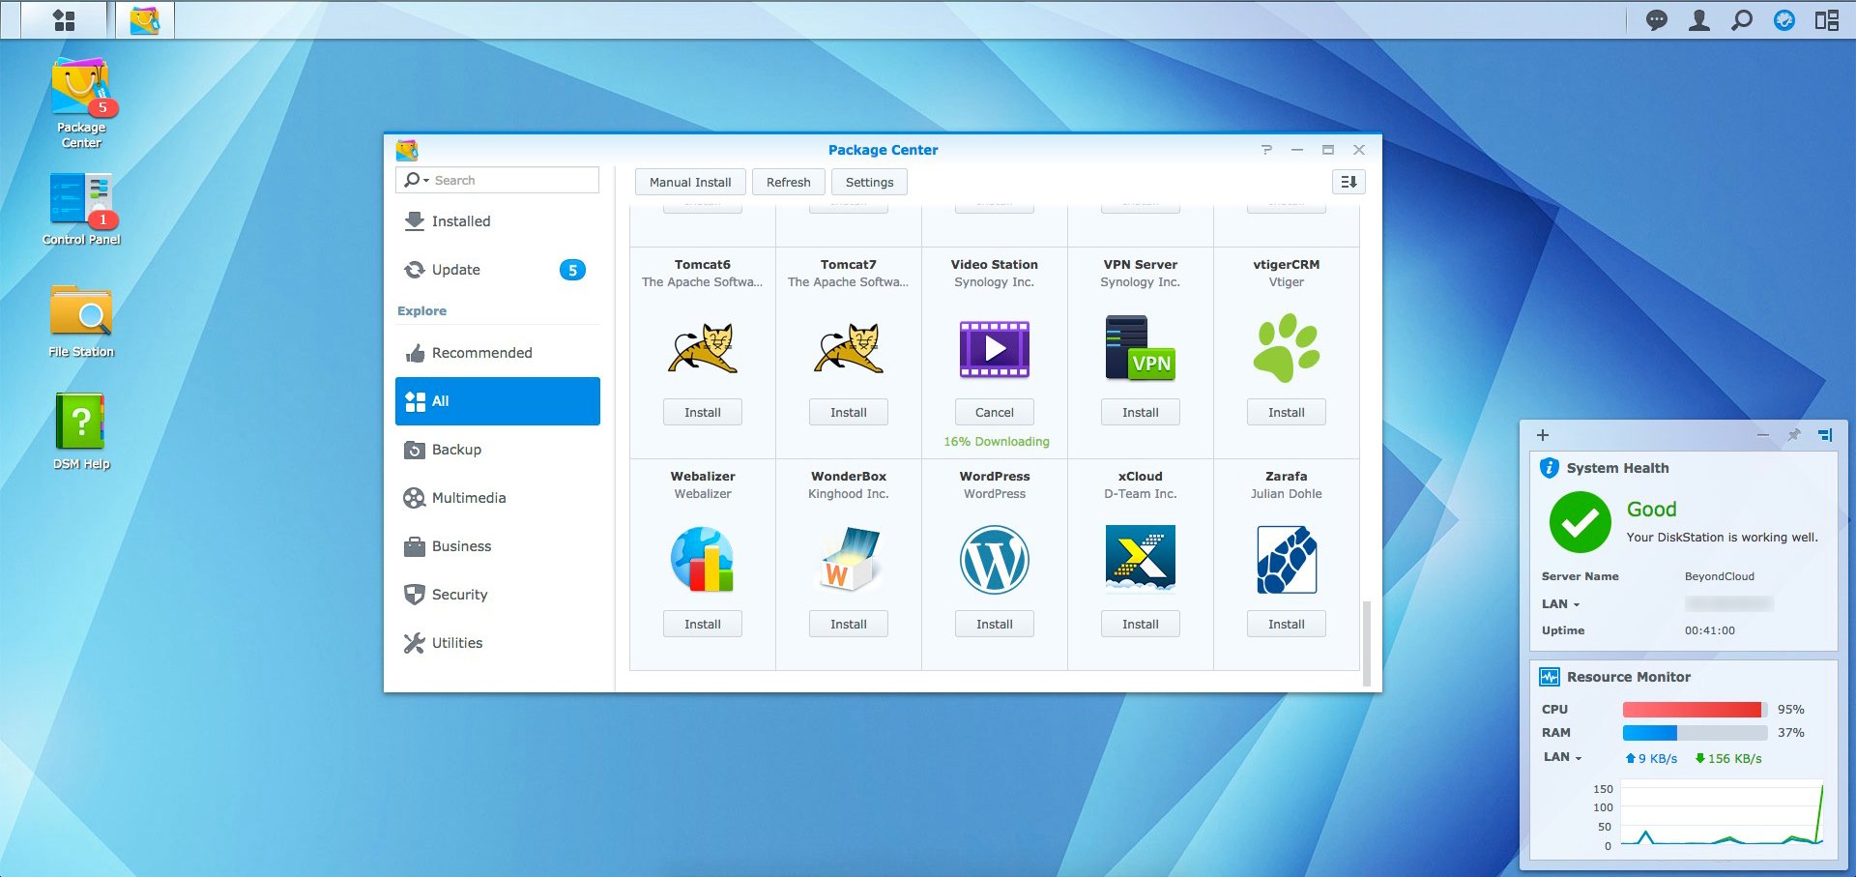Open user options person icon

click(x=1698, y=20)
